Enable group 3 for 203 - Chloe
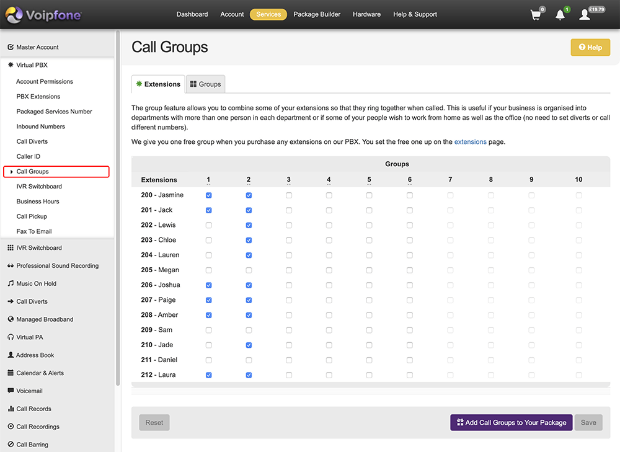 pyautogui.click(x=289, y=240)
